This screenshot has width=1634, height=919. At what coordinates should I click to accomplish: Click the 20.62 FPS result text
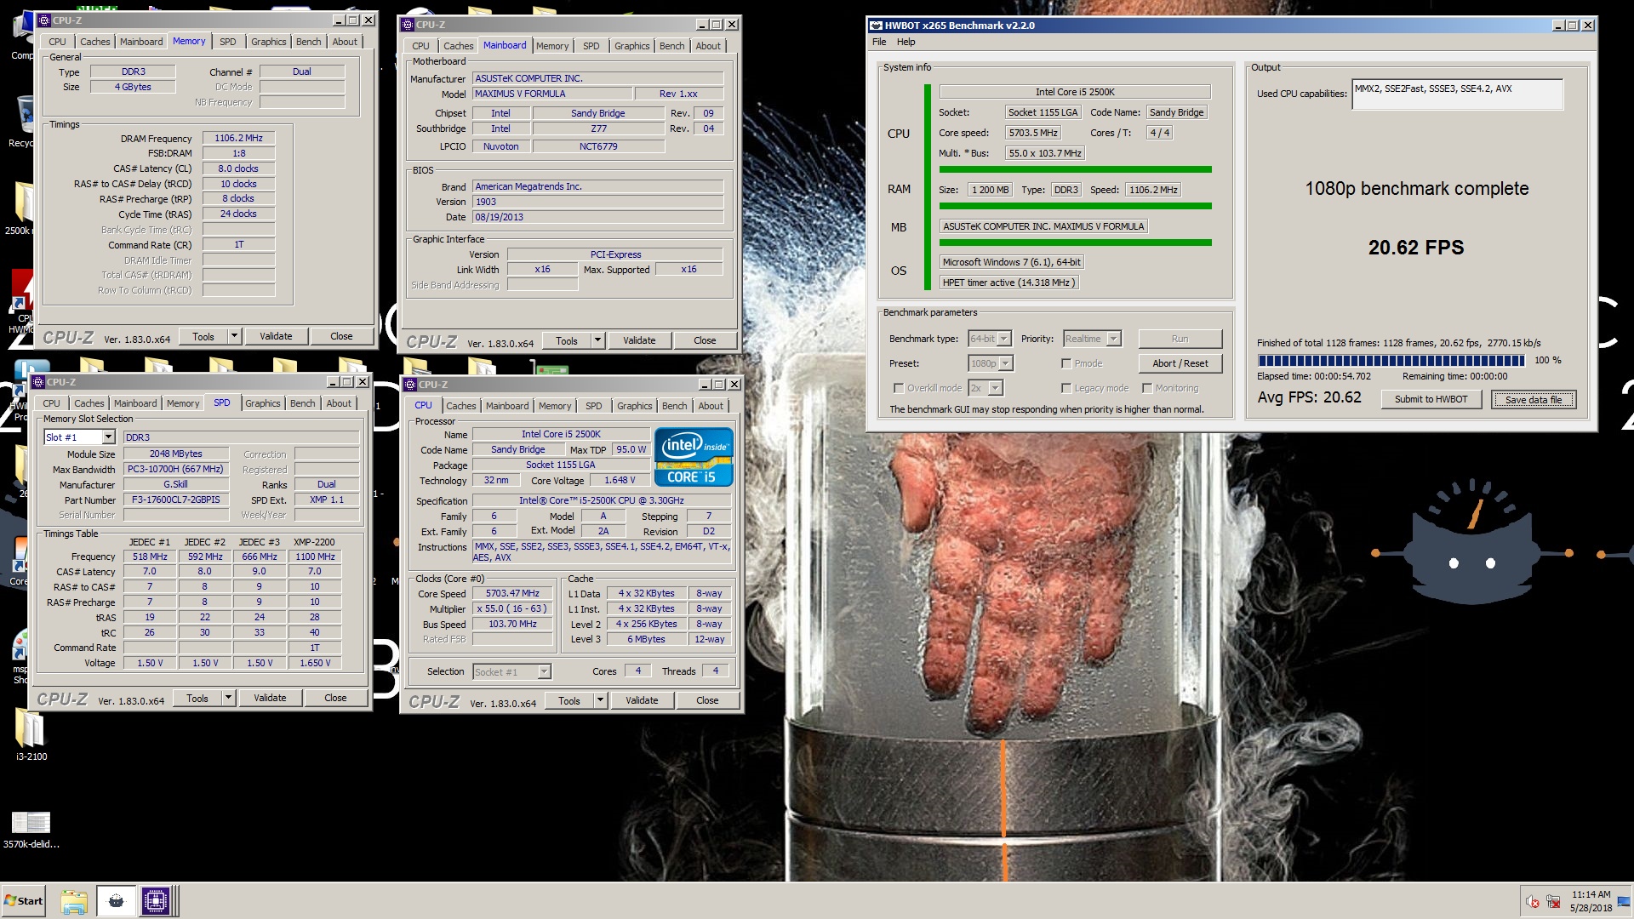(1416, 248)
